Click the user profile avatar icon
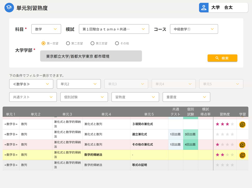The width and height of the screenshot is (252, 188). coord(204,8)
